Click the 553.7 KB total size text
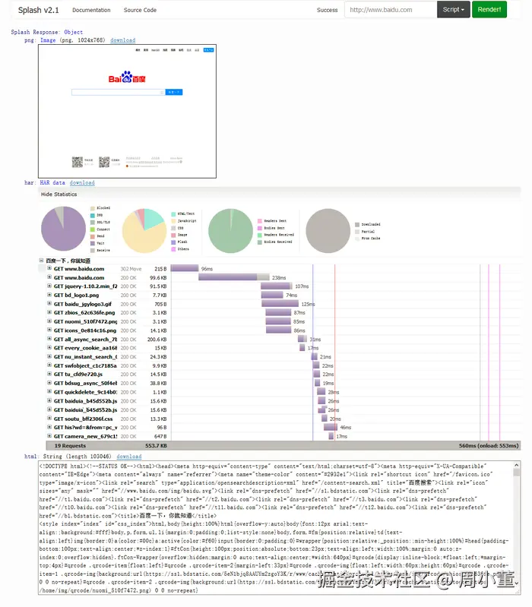Image resolution: width=532 pixels, height=607 pixels. pyautogui.click(x=156, y=446)
